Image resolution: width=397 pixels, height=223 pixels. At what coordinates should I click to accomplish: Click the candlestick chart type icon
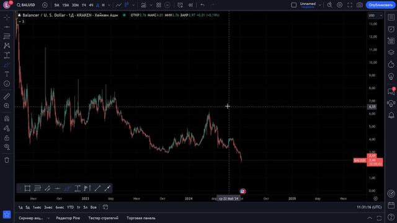[x=127, y=5]
